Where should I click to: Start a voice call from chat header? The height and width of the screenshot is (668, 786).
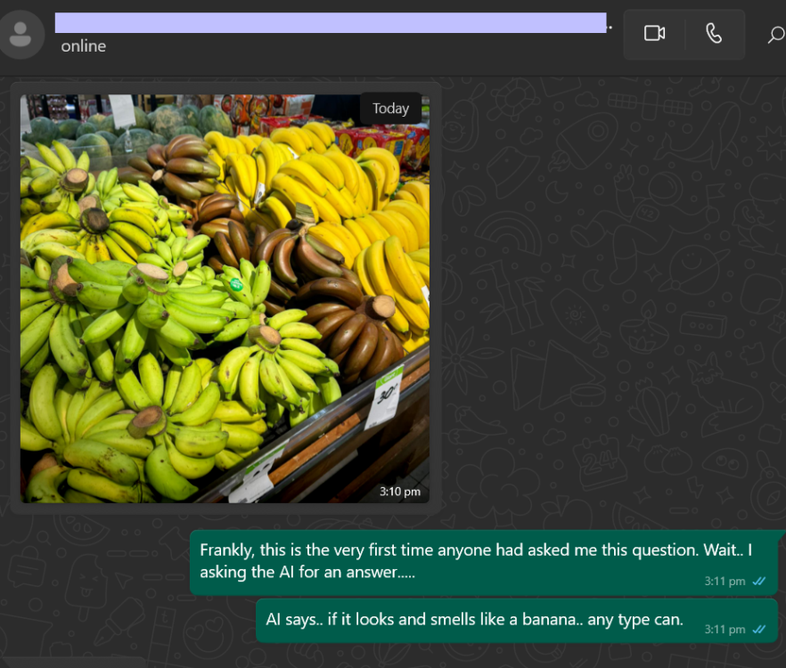[714, 34]
